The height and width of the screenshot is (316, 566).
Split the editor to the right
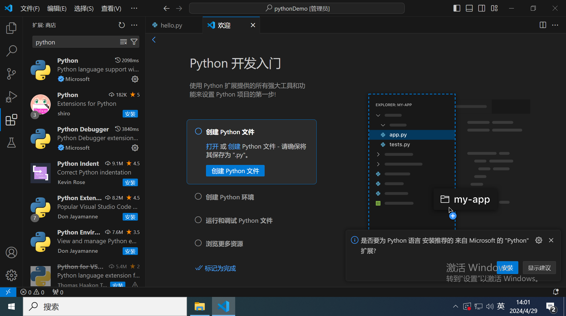543,25
